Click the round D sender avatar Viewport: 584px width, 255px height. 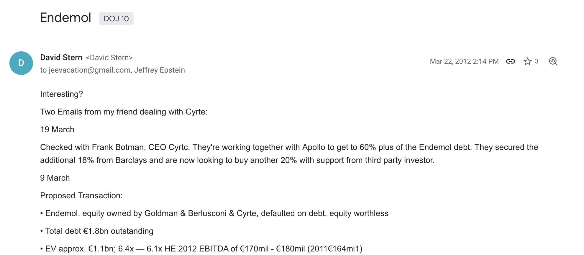point(21,63)
